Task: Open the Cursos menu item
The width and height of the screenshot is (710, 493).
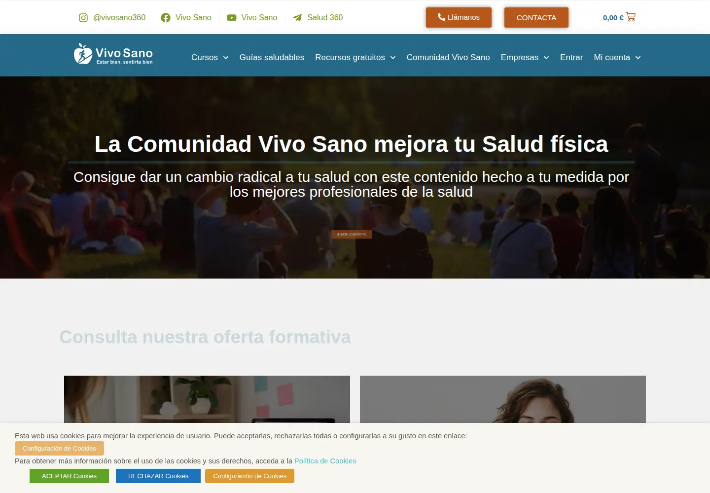Action: (205, 57)
